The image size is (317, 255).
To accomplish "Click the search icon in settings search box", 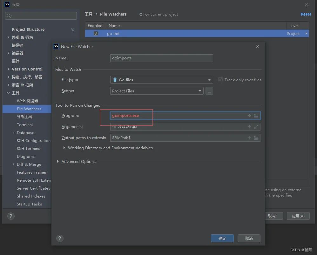I will (9, 16).
